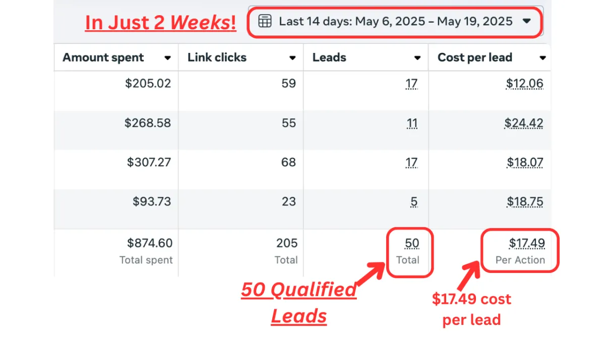
Task: Select the $874.60 total spent cell
Action: pos(116,251)
